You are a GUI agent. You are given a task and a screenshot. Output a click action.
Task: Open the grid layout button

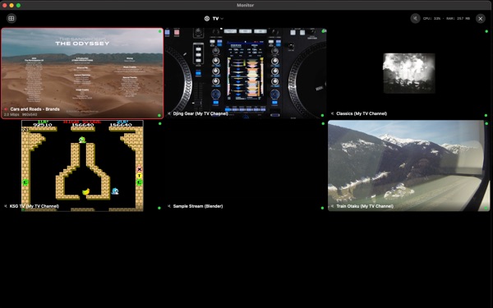click(12, 18)
